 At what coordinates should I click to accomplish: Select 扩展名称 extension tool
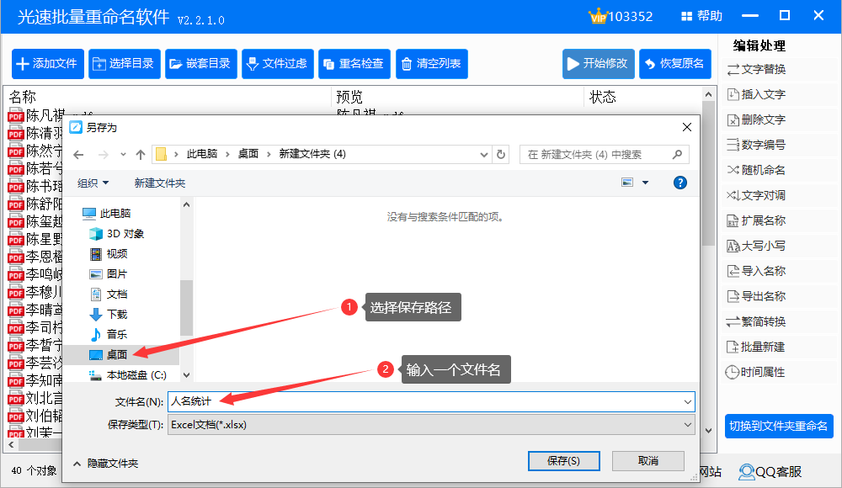point(757,220)
